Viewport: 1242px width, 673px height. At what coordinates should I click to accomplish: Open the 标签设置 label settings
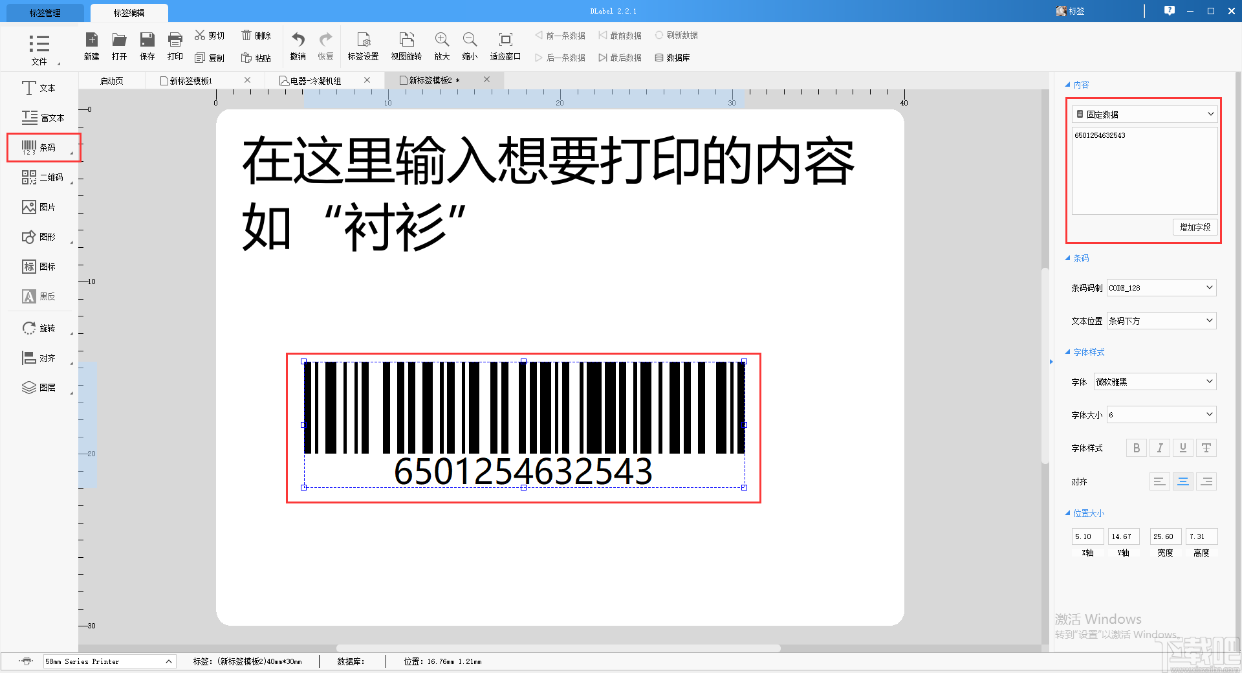(363, 45)
